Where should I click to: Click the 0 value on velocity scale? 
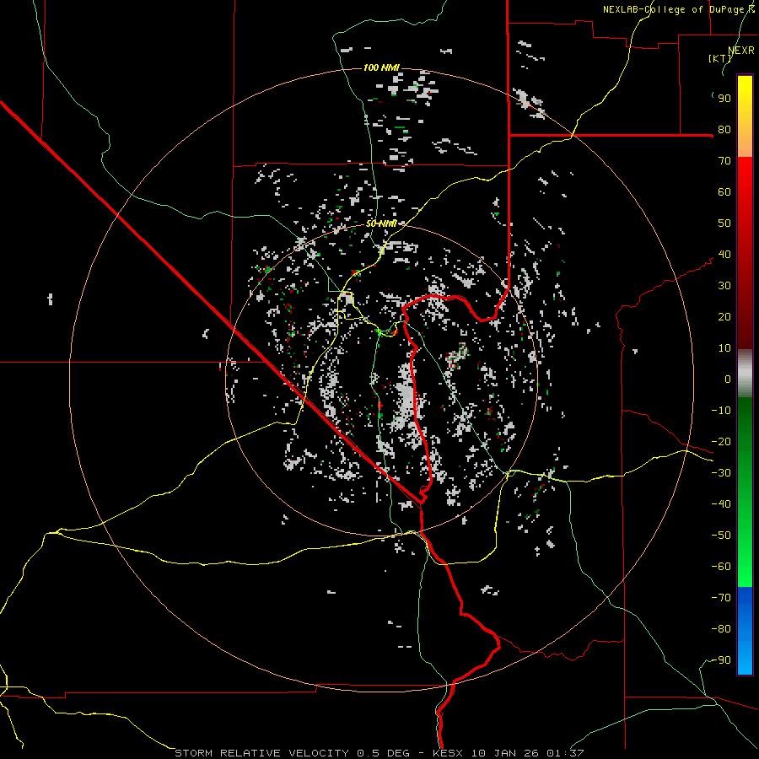click(x=728, y=379)
